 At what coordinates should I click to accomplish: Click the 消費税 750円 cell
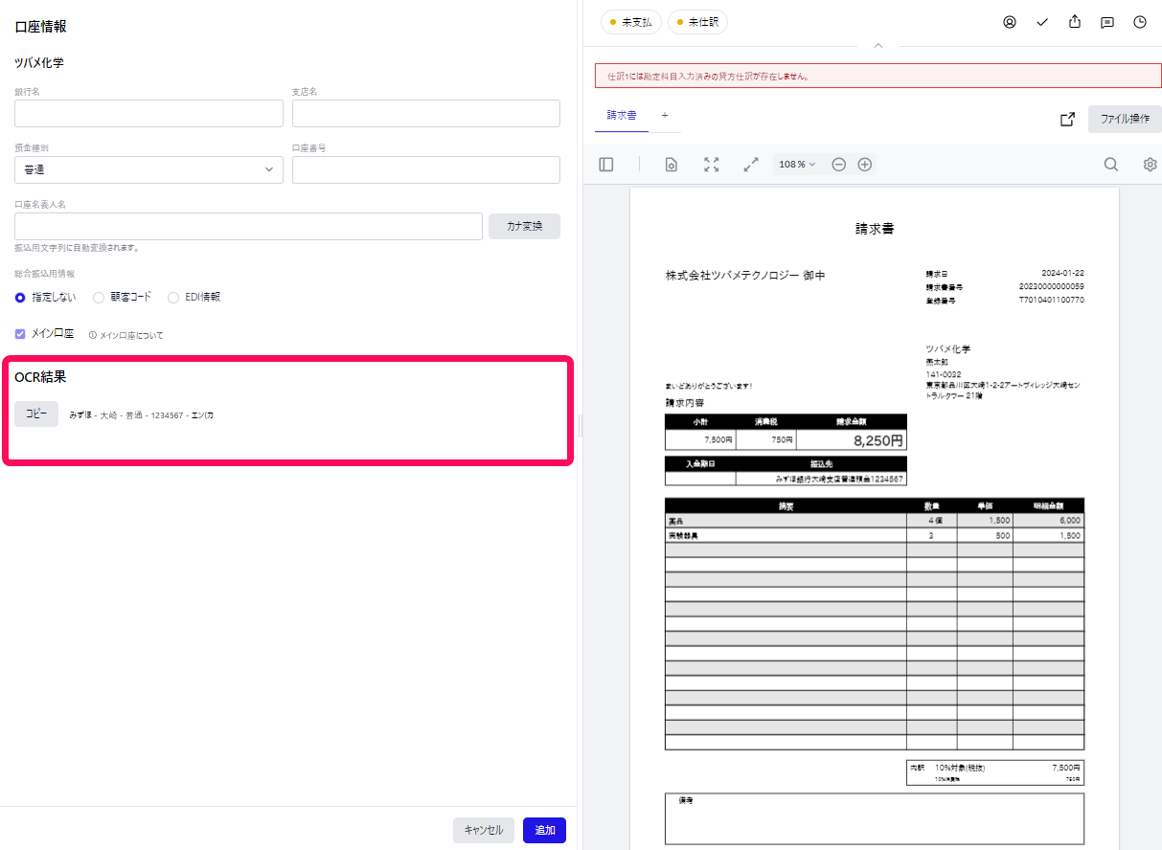[766, 440]
